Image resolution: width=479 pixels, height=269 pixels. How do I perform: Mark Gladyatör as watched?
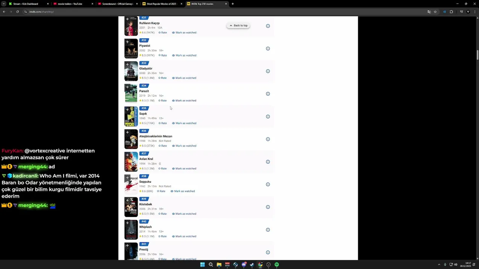coord(184,78)
